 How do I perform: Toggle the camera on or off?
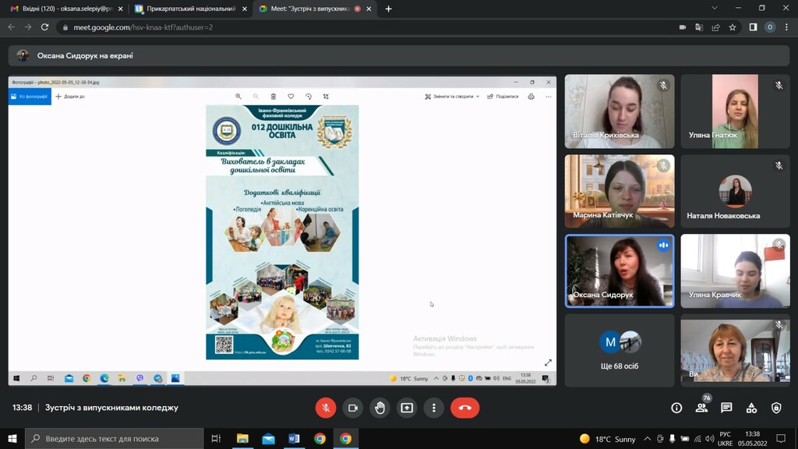click(x=353, y=408)
